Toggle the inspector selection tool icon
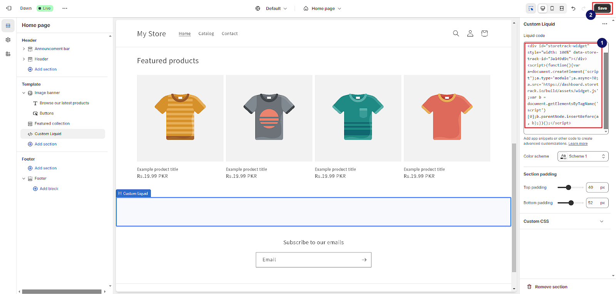Viewport: 616px width, 294px height. click(x=531, y=8)
